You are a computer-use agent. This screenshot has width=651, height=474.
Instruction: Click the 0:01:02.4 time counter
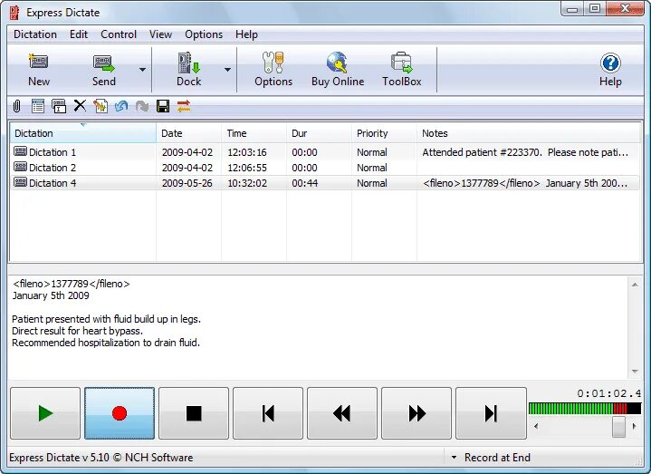coord(608,393)
